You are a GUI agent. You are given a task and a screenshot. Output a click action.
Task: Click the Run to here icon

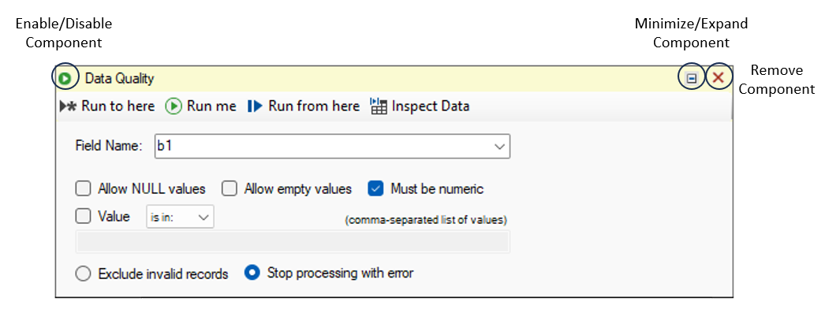tap(69, 106)
